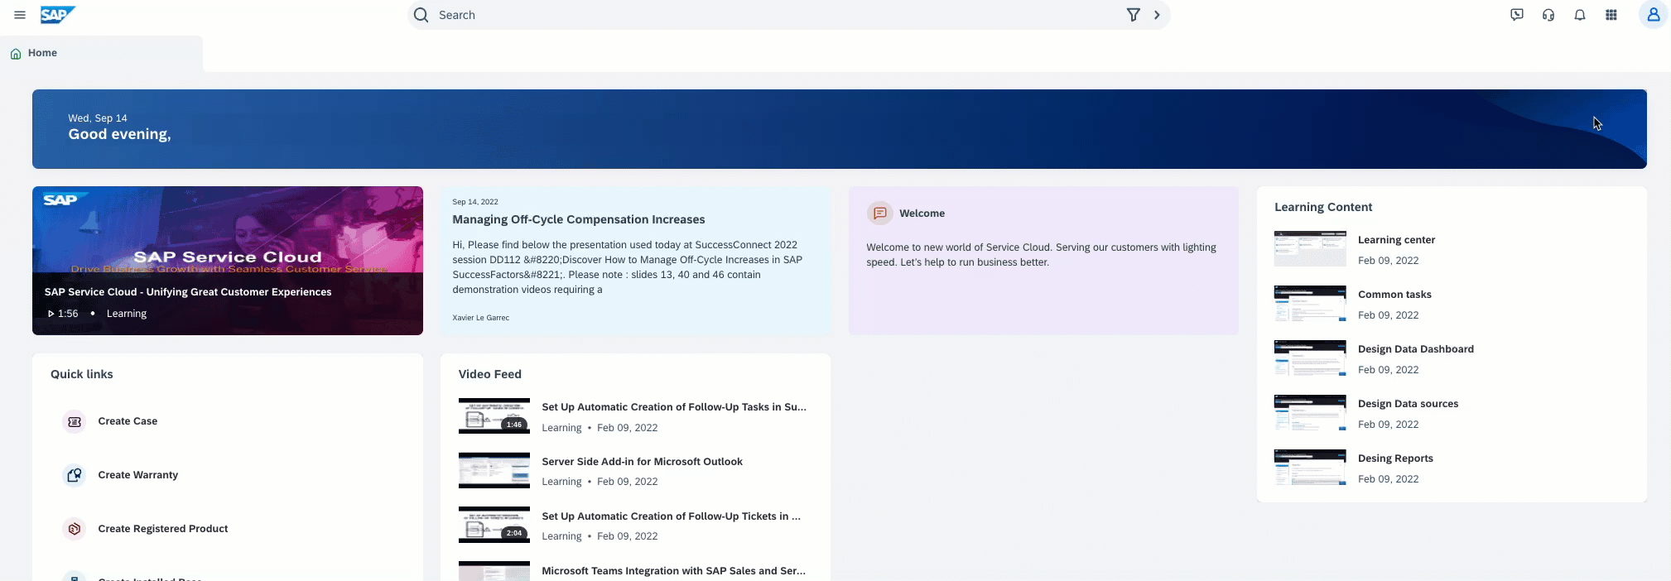Click the search magnifier icon
Viewport: 1671px width, 581px height.
click(421, 15)
